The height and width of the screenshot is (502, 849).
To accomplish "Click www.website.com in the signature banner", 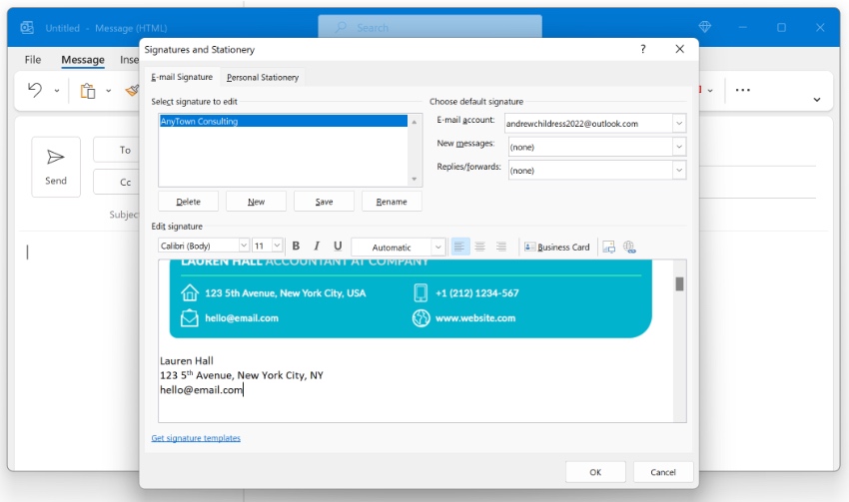I will 475,318.
